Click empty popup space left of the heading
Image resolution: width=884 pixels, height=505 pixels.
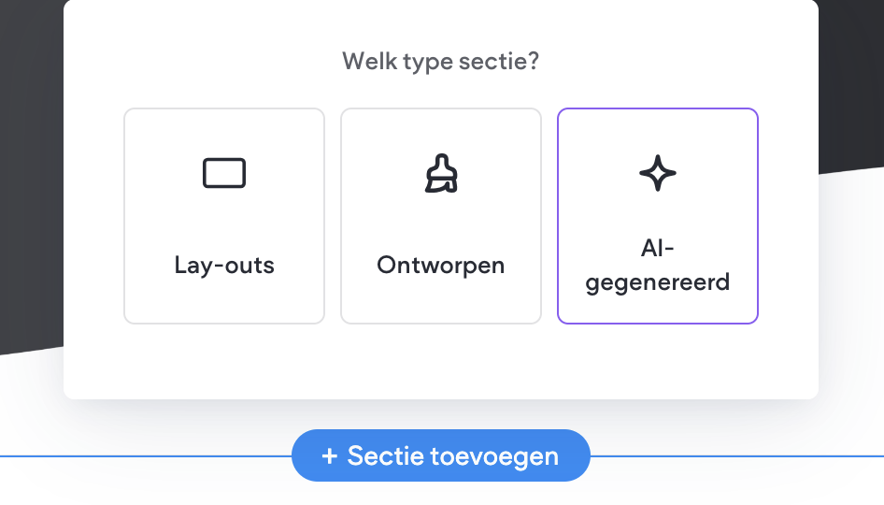click(x=187, y=62)
